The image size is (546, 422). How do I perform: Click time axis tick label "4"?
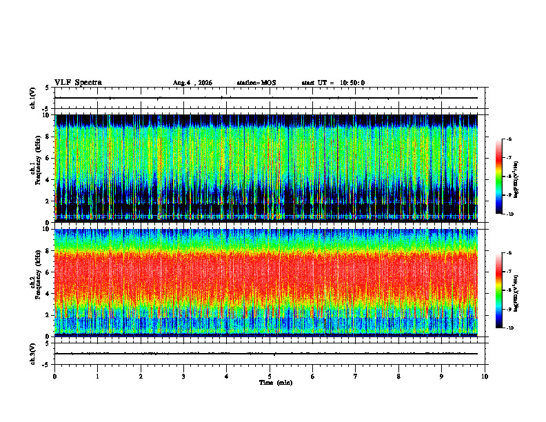[226, 376]
